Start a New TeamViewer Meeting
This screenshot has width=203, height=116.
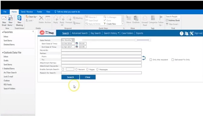(19, 21)
